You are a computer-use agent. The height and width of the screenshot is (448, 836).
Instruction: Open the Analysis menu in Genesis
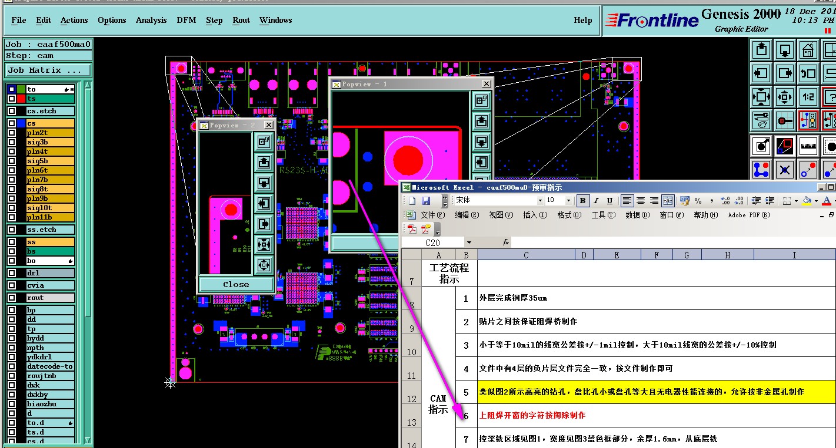tap(151, 20)
